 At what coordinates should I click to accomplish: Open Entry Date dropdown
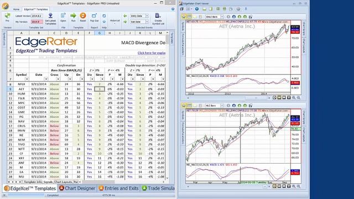point(147,16)
